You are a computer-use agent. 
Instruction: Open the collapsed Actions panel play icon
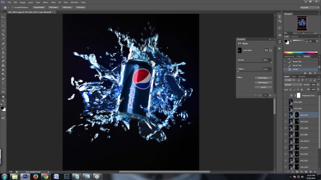click(280, 48)
